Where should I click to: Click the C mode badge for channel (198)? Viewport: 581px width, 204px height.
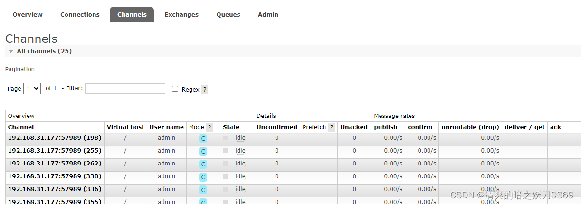(x=203, y=139)
